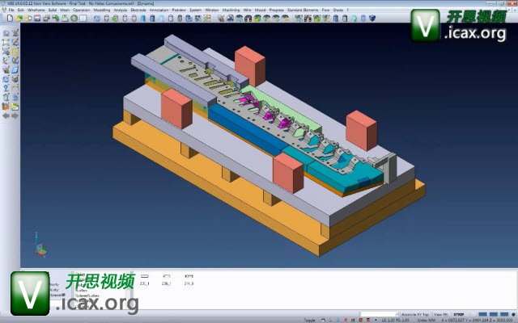Open the Standard Elements menu
This screenshot has width=518, height=323.
(303, 10)
